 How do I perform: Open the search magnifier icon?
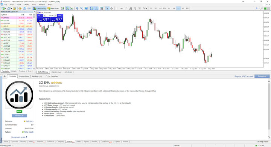256,8
